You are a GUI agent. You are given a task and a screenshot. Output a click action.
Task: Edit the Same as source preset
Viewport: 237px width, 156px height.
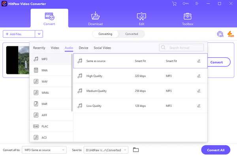click(199, 61)
